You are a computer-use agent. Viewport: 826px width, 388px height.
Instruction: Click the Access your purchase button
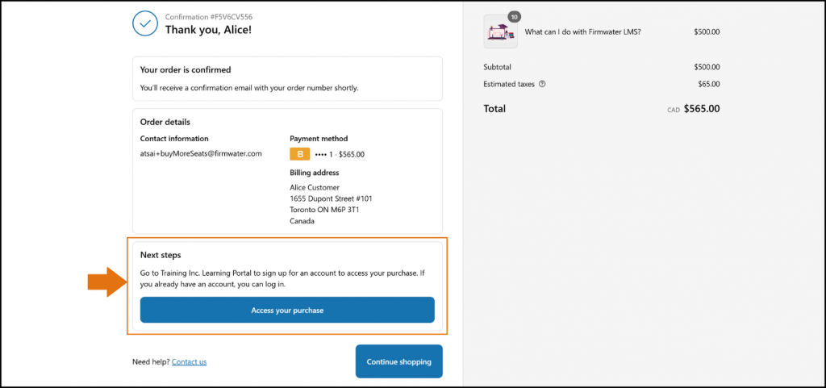(x=287, y=310)
